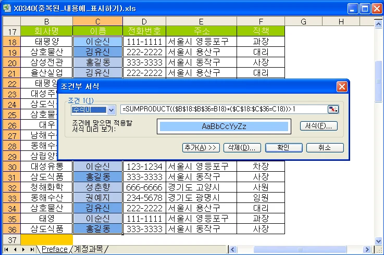This screenshot has height=255, width=384.
Task: Click the orange filled cell in row 37
Action: (46, 239)
